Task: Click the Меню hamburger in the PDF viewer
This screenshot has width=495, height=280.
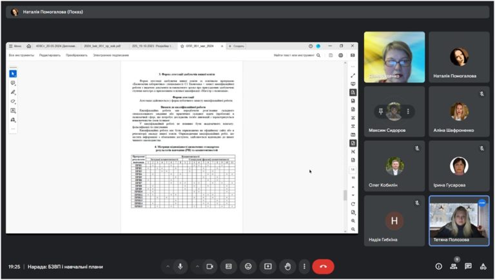Action: tap(15, 46)
